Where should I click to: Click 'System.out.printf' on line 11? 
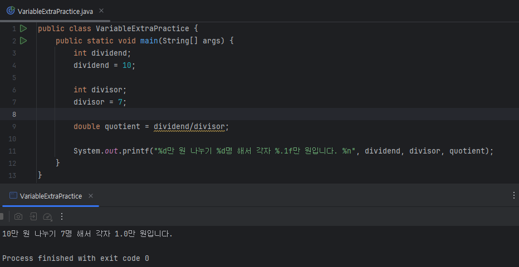tap(111, 151)
